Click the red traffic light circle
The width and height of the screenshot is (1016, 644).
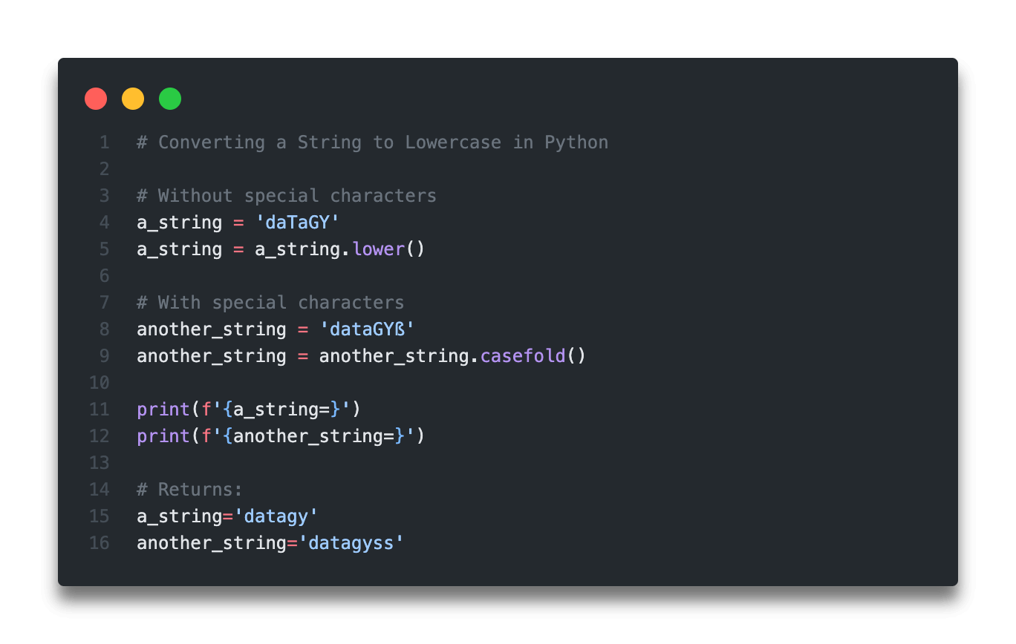tap(96, 98)
